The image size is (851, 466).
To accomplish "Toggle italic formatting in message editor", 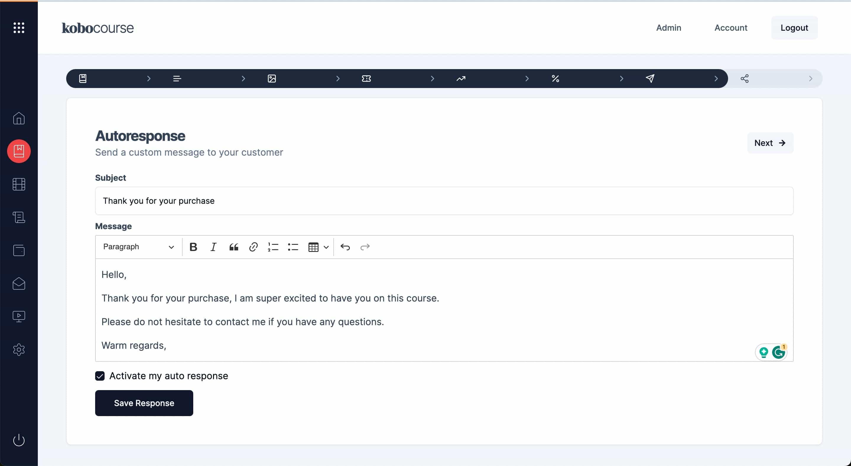I will (213, 247).
